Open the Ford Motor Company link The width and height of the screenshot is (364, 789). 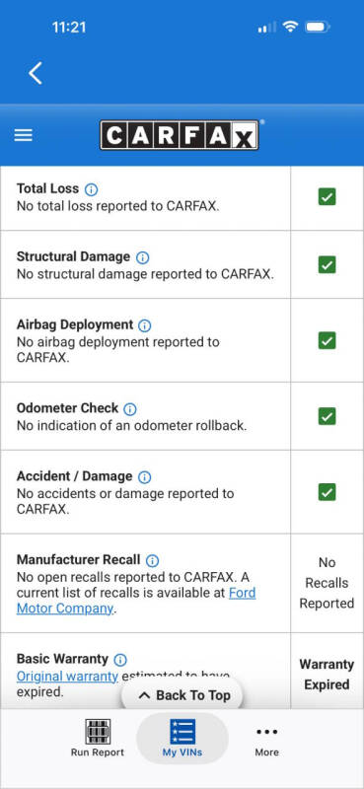tap(136, 601)
